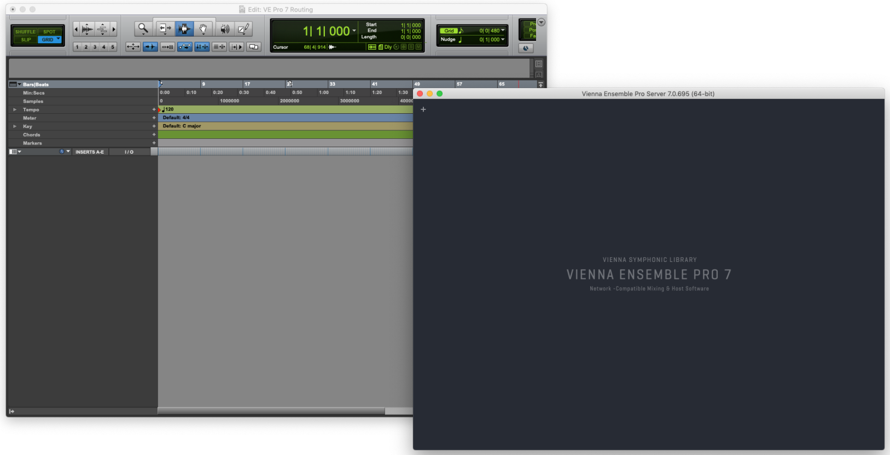Click the main counter 1|1|000
The height and width of the screenshot is (455, 890).
pos(326,31)
